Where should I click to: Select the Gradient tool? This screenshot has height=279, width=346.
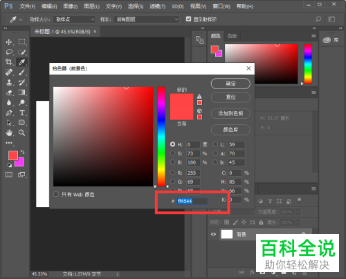point(22,93)
